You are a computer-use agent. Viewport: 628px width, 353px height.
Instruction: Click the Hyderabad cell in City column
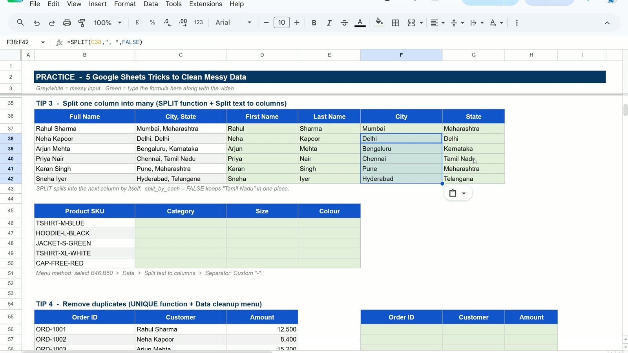click(401, 178)
